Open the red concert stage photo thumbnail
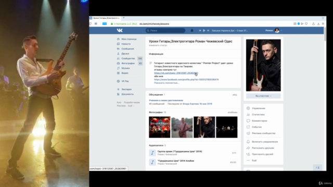Image resolution: width=333 pixels, height=187 pixels. click(160, 127)
